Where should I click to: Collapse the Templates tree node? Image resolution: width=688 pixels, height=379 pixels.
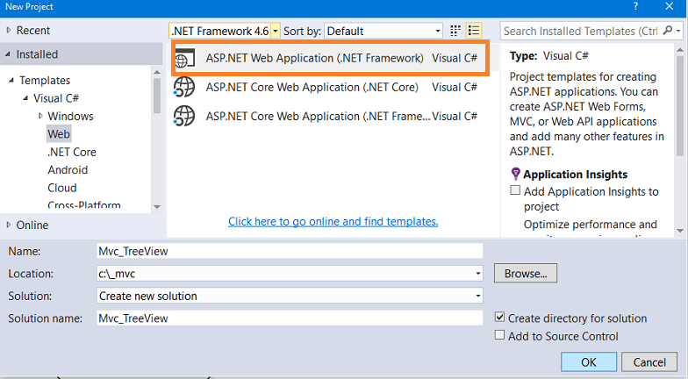(x=11, y=81)
